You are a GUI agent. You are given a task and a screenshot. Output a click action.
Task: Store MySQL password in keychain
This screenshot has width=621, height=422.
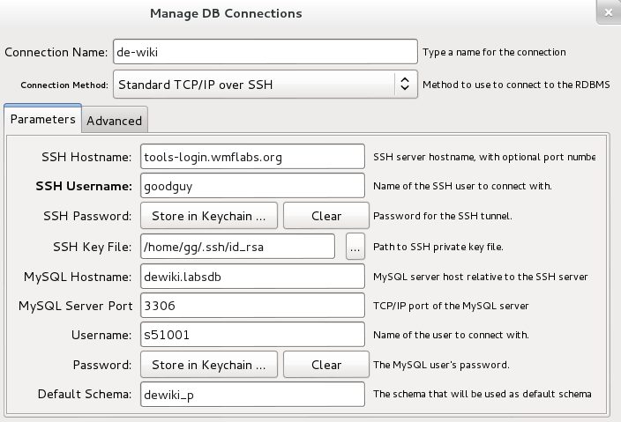click(x=209, y=365)
